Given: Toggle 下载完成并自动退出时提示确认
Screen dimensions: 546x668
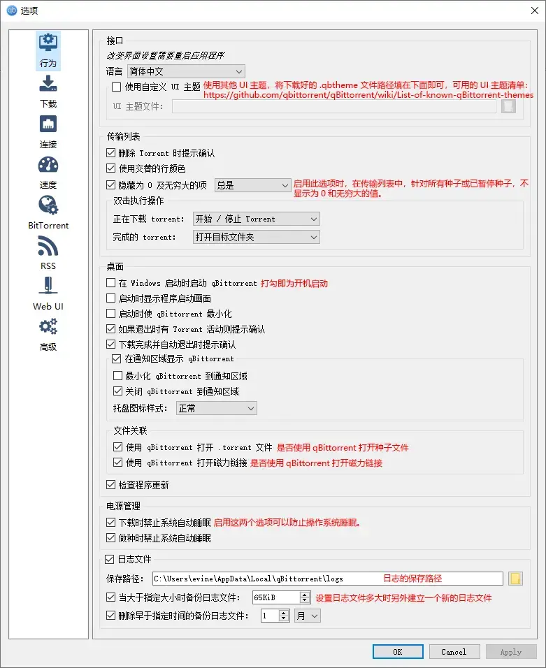Looking at the screenshot, I should pos(111,344).
